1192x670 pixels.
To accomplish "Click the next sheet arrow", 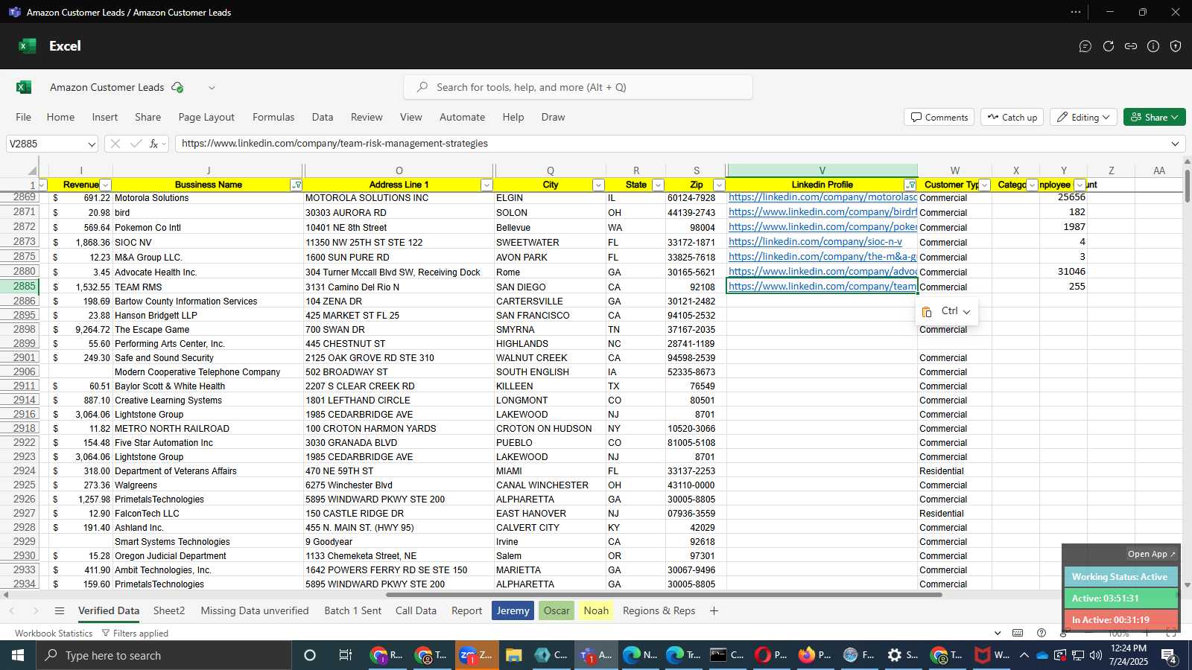I will (35, 611).
